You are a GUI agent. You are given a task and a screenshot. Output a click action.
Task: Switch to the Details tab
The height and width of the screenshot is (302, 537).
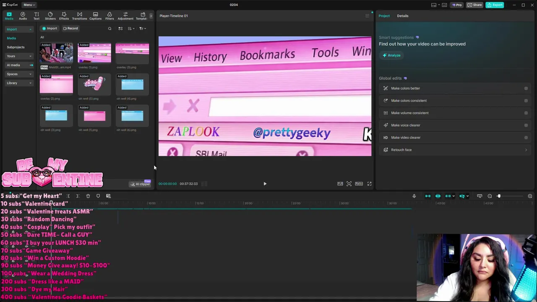pyautogui.click(x=402, y=16)
